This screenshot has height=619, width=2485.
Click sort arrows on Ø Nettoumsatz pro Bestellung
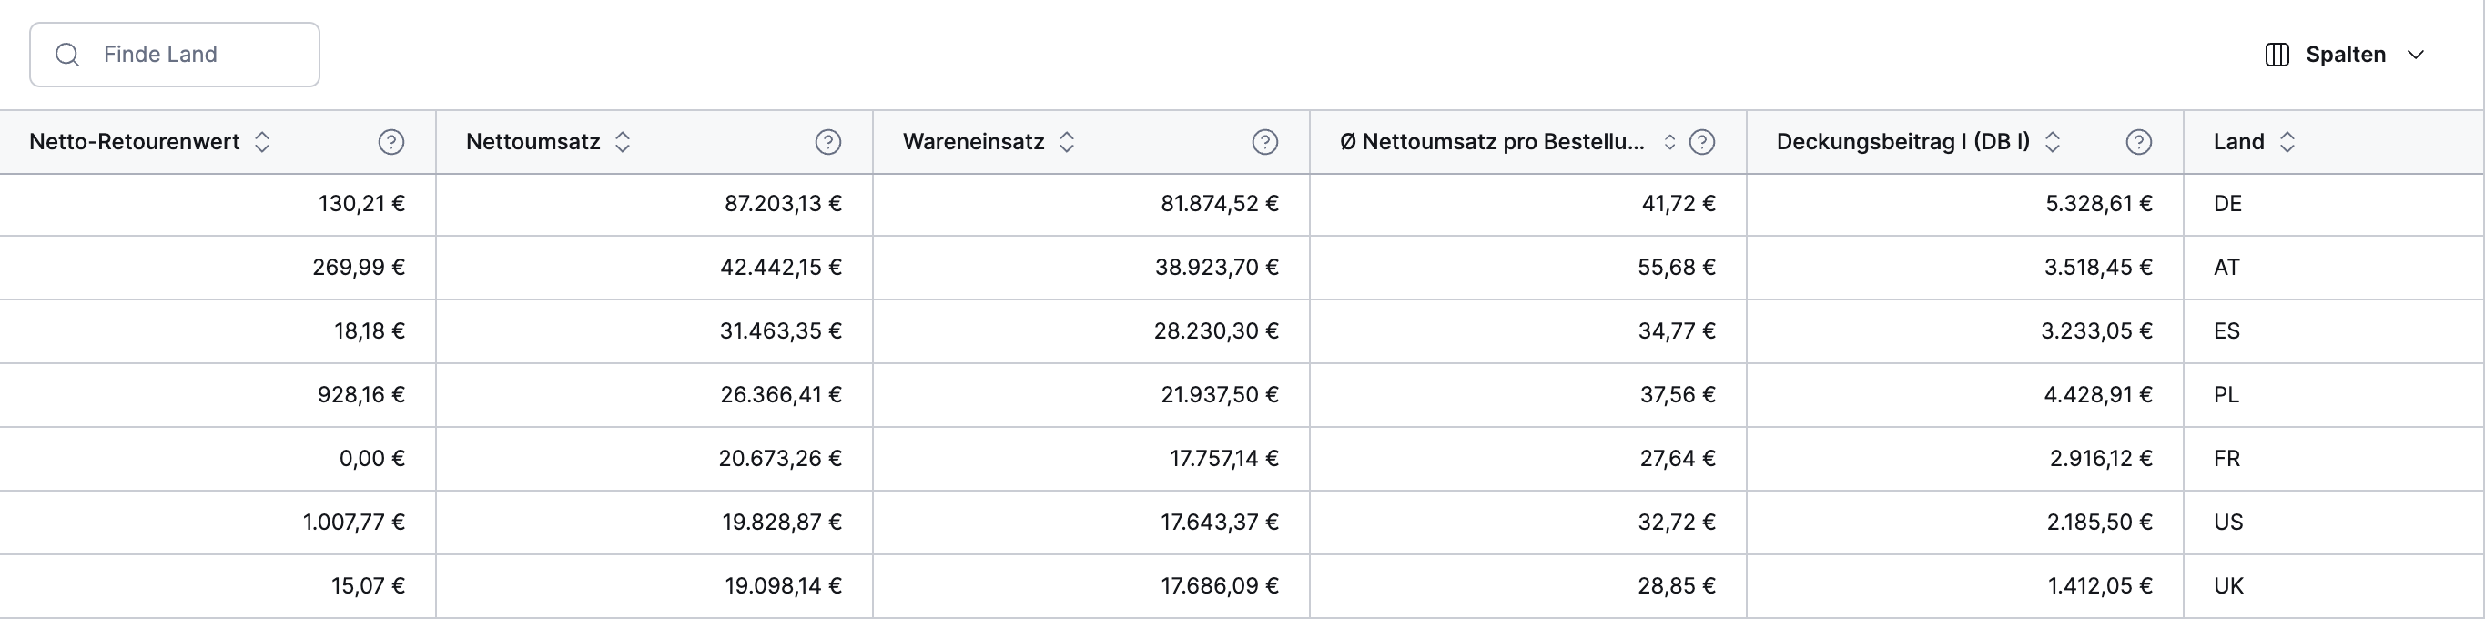tap(1669, 142)
